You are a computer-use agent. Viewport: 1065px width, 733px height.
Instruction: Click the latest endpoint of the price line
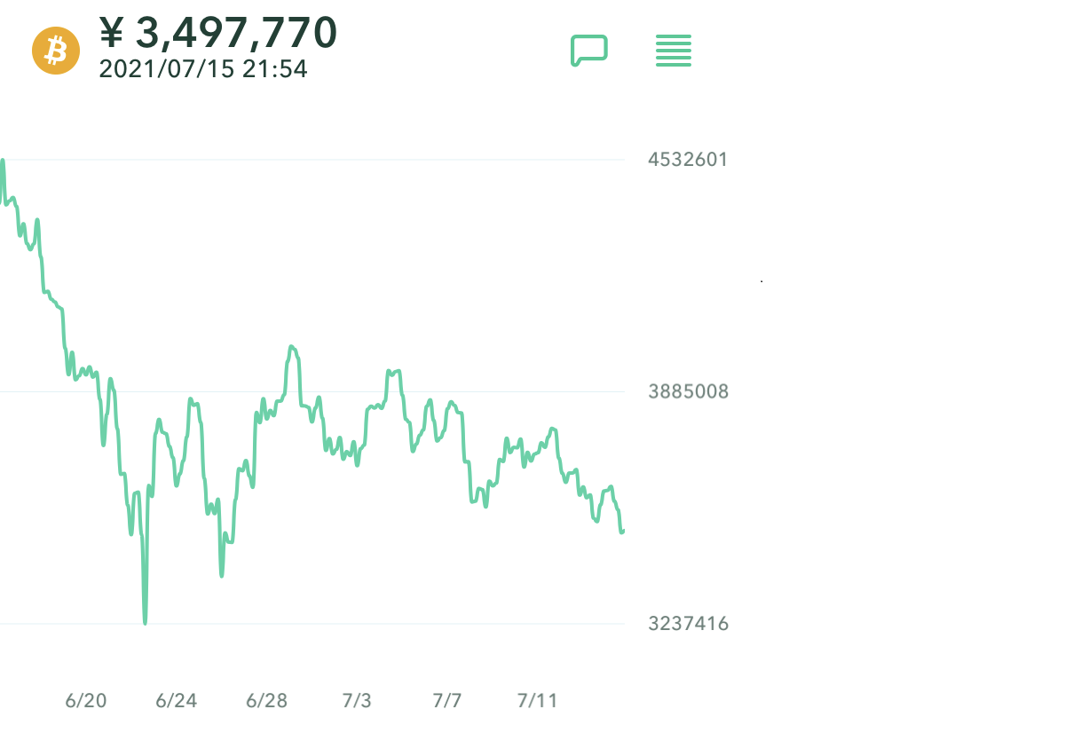tap(622, 532)
